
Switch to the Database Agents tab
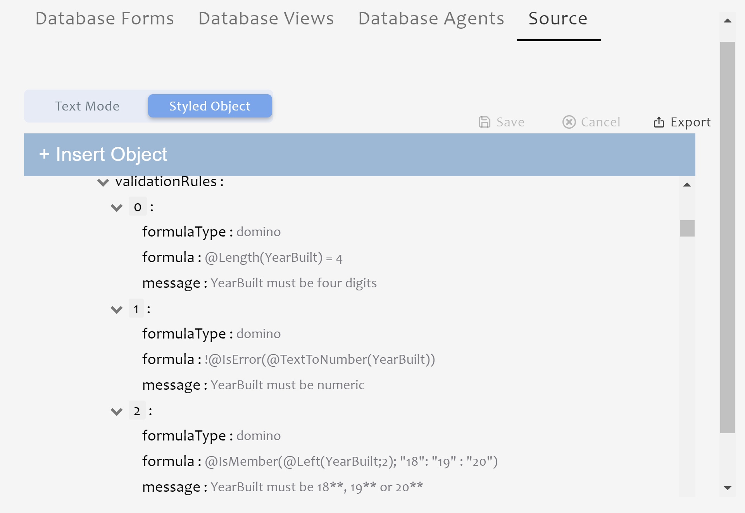pos(431,19)
